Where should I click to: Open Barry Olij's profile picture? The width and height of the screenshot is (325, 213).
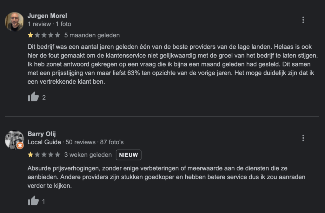click(x=14, y=140)
